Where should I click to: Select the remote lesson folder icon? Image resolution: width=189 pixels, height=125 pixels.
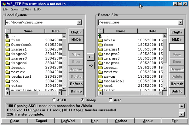pos(100,68)
